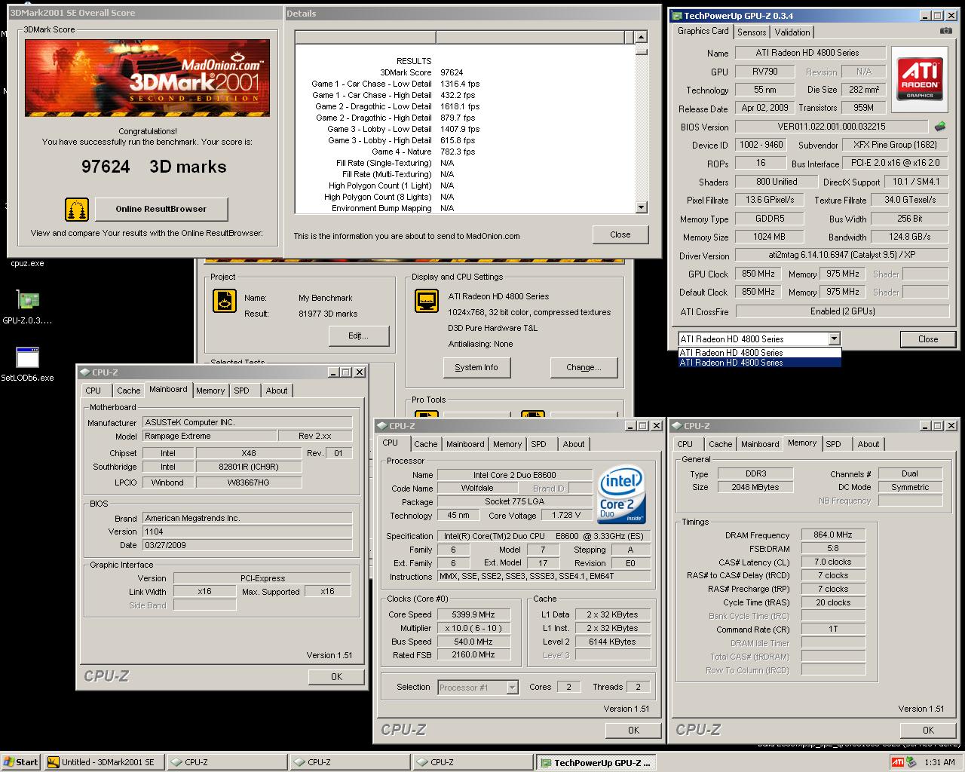
Task: Click the Change... display settings button
Action: point(584,367)
